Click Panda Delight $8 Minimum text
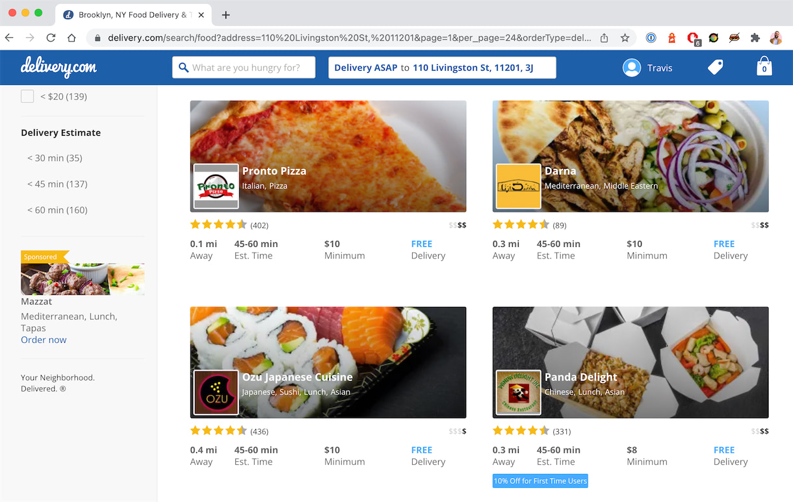 [x=647, y=456]
